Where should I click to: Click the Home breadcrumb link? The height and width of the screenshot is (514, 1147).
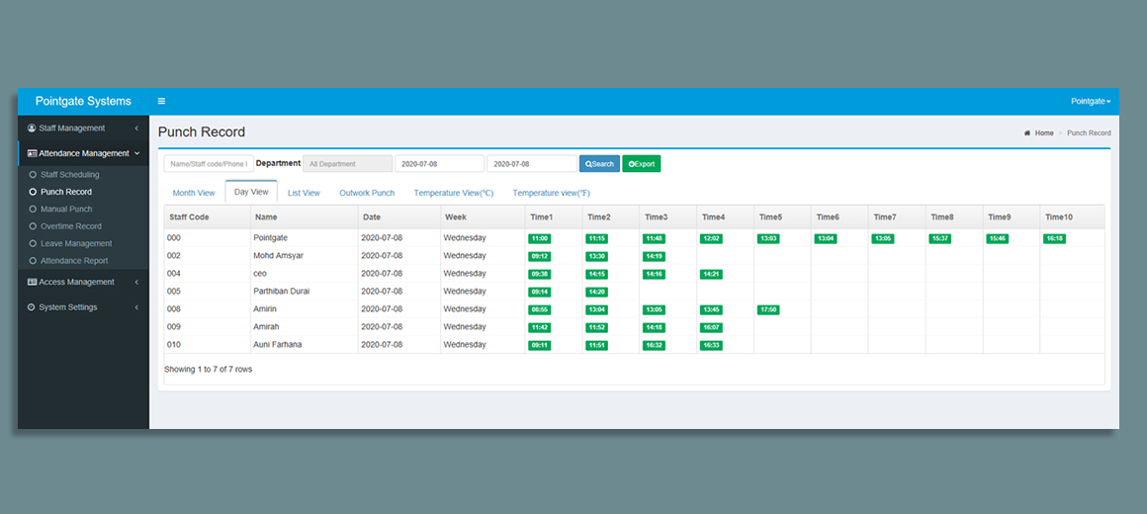[x=1044, y=133]
